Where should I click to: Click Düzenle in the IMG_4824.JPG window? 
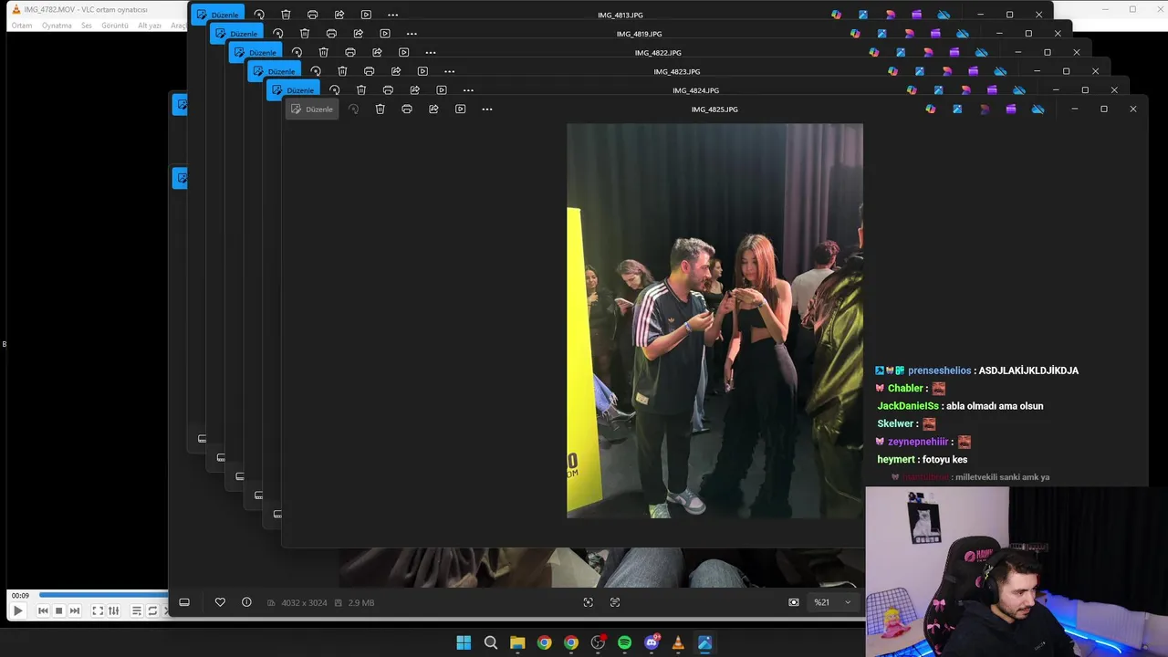(293, 90)
